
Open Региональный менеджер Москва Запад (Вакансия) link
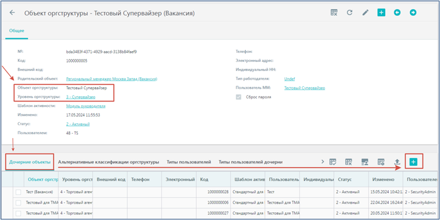click(x=112, y=79)
